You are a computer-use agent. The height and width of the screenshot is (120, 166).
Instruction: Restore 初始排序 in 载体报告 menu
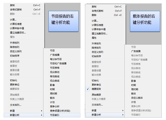96,56
